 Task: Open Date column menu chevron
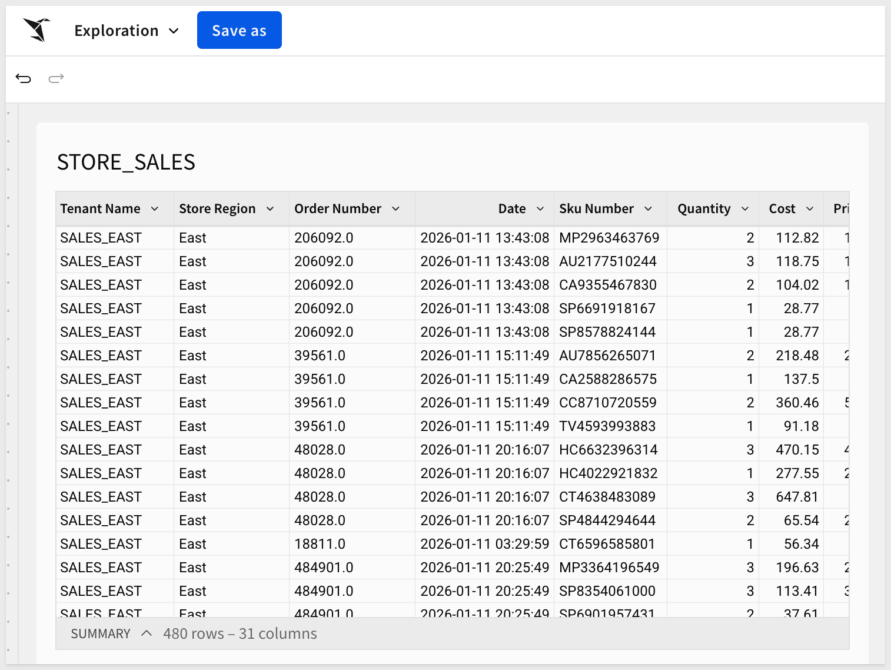point(540,209)
